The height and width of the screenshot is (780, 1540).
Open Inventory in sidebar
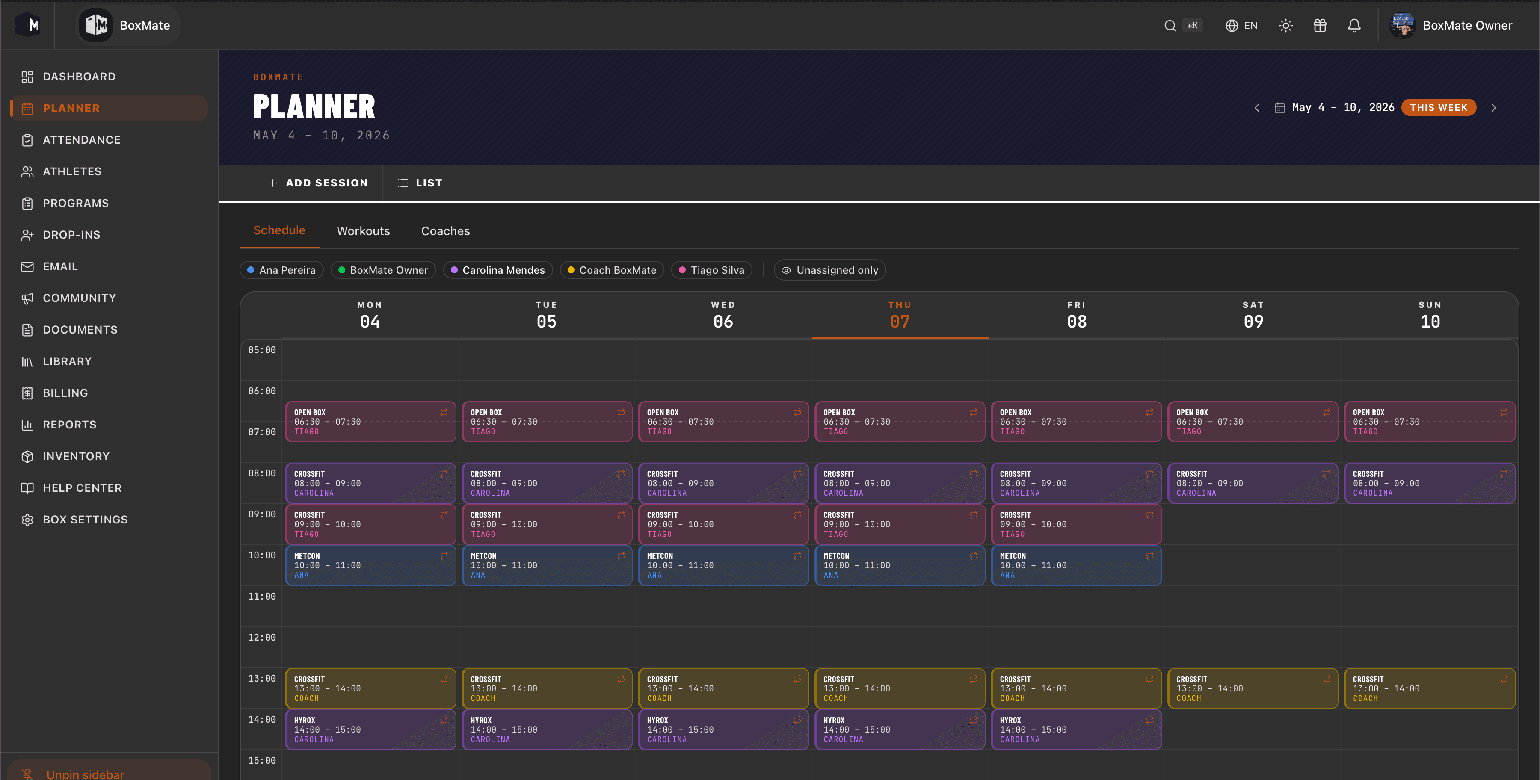(109, 457)
